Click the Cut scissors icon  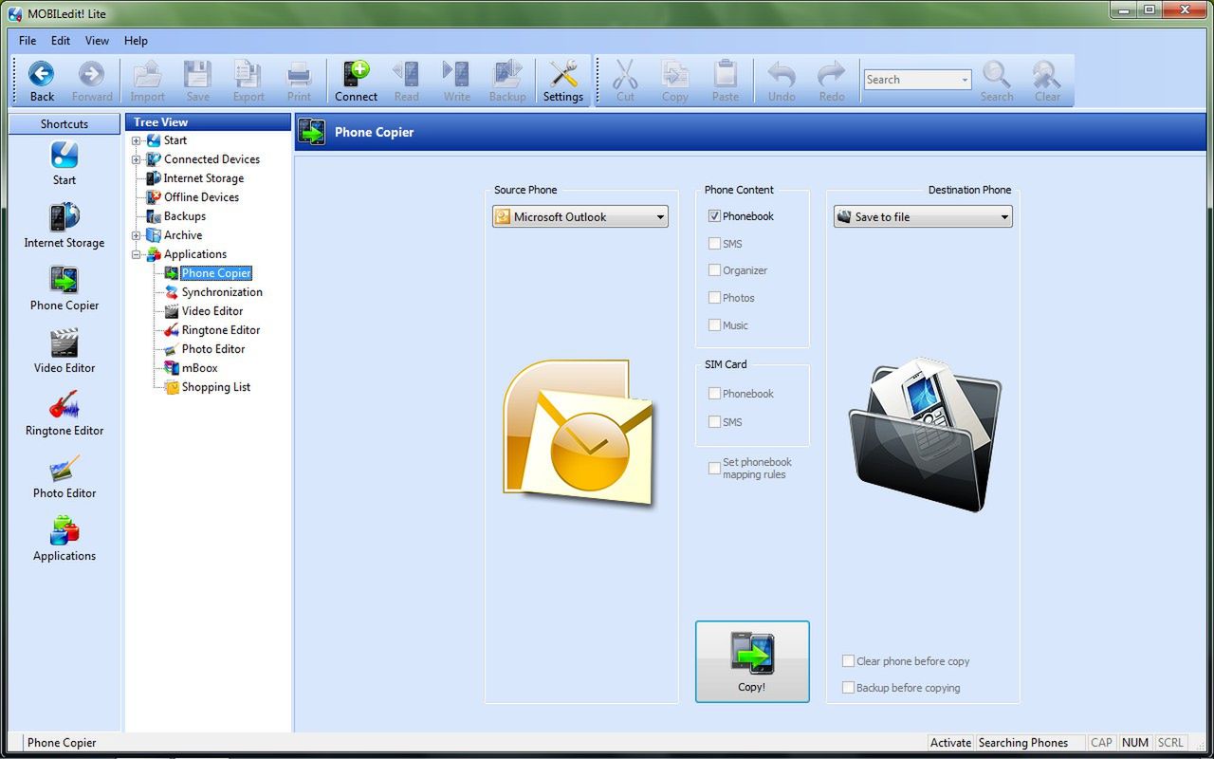[x=625, y=81]
